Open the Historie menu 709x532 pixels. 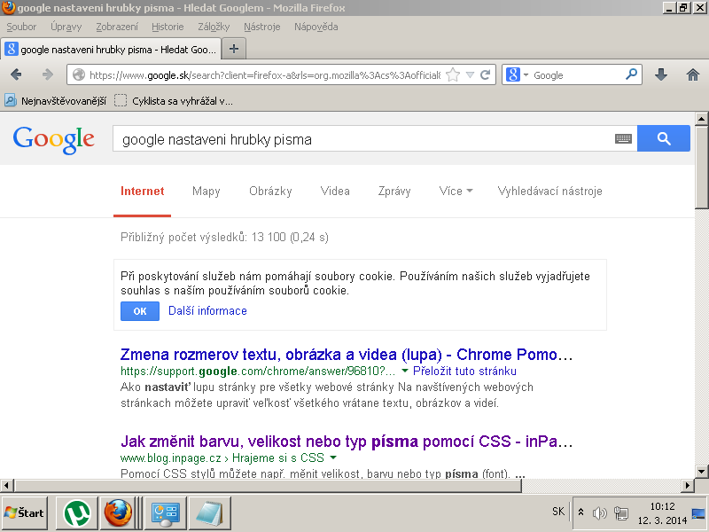pos(168,27)
